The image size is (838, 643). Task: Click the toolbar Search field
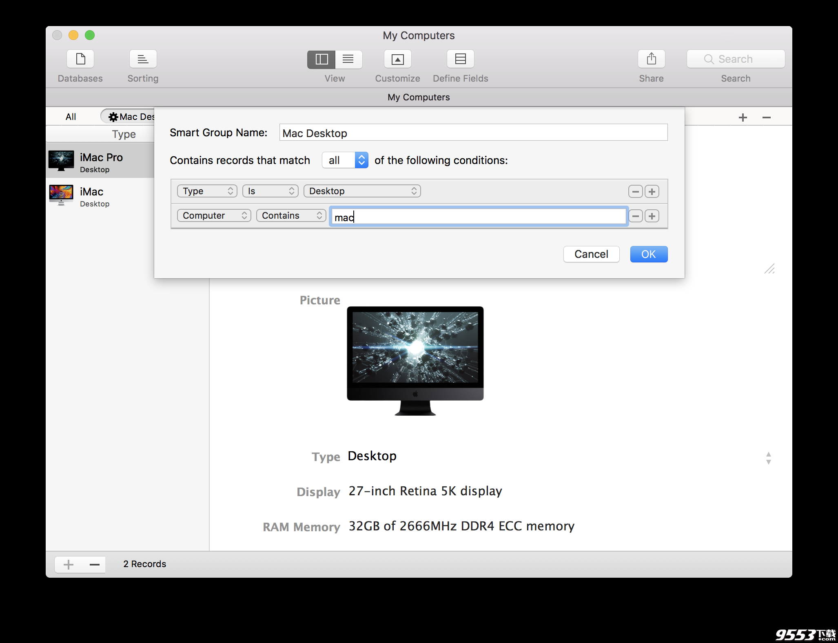[x=736, y=59]
